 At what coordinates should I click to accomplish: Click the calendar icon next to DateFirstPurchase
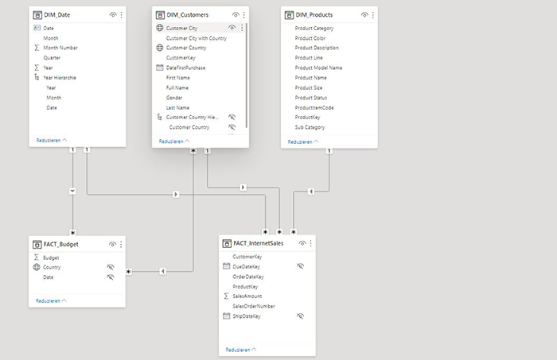pyautogui.click(x=159, y=68)
